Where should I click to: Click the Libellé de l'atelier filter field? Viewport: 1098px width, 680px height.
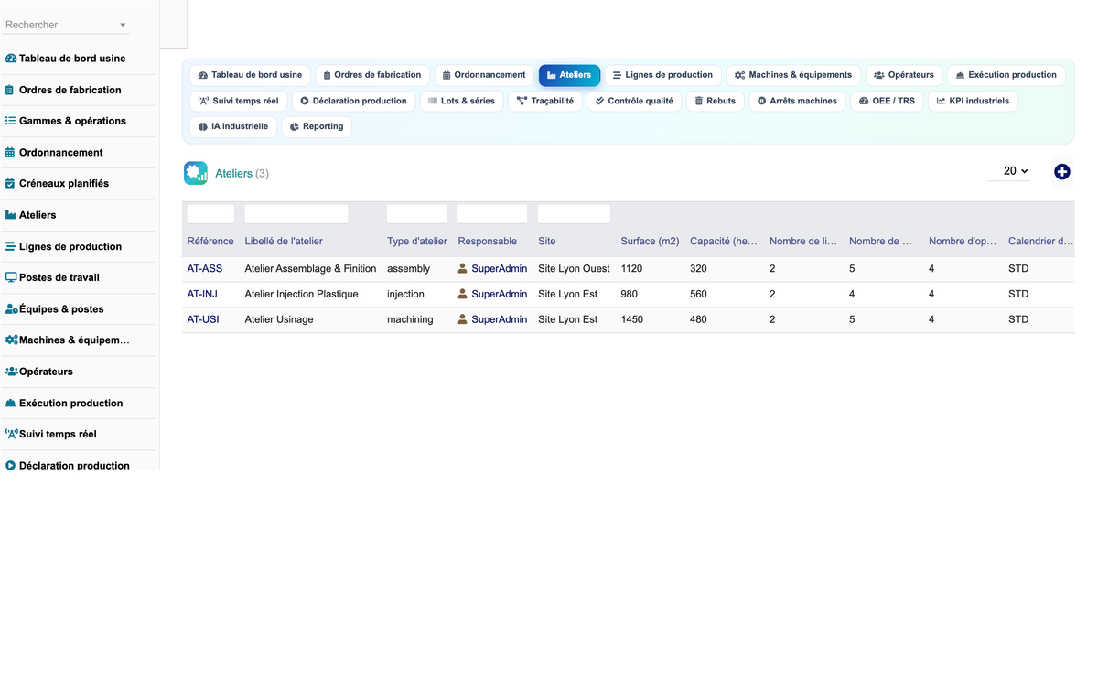pyautogui.click(x=296, y=214)
